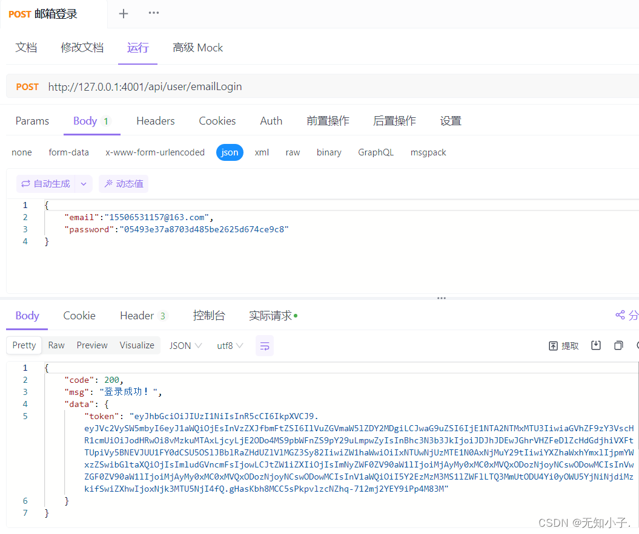Image resolution: width=639 pixels, height=534 pixels.
Task: Select the xml body type
Action: click(262, 152)
